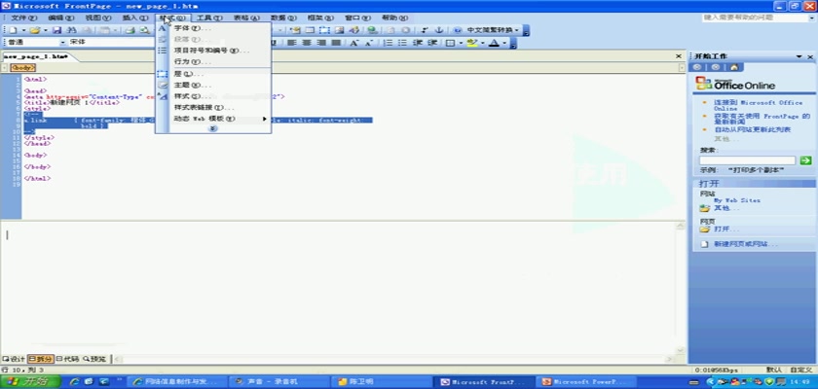The width and height of the screenshot is (818, 389).
Task: Save the page with the floppy icon
Action: (x=56, y=30)
